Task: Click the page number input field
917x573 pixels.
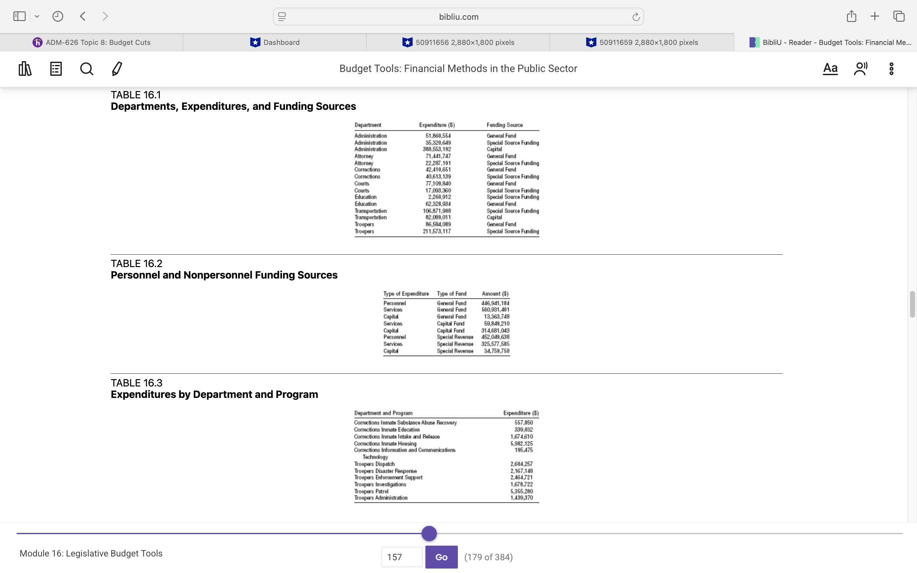Action: click(x=401, y=557)
